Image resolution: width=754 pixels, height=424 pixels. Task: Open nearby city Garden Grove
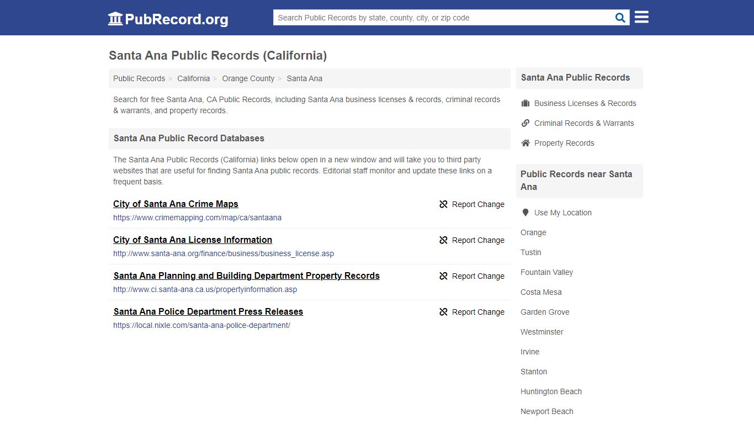tap(545, 312)
